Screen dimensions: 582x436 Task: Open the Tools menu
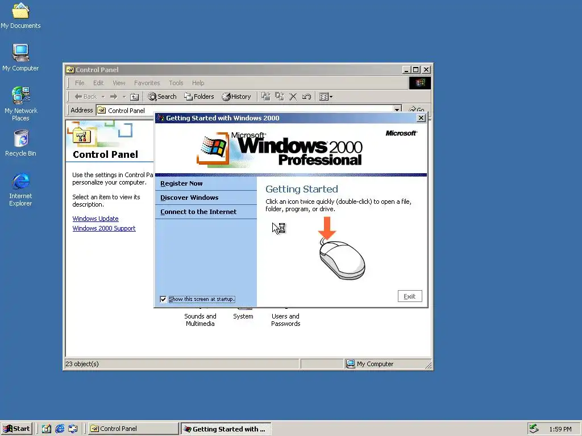click(176, 83)
